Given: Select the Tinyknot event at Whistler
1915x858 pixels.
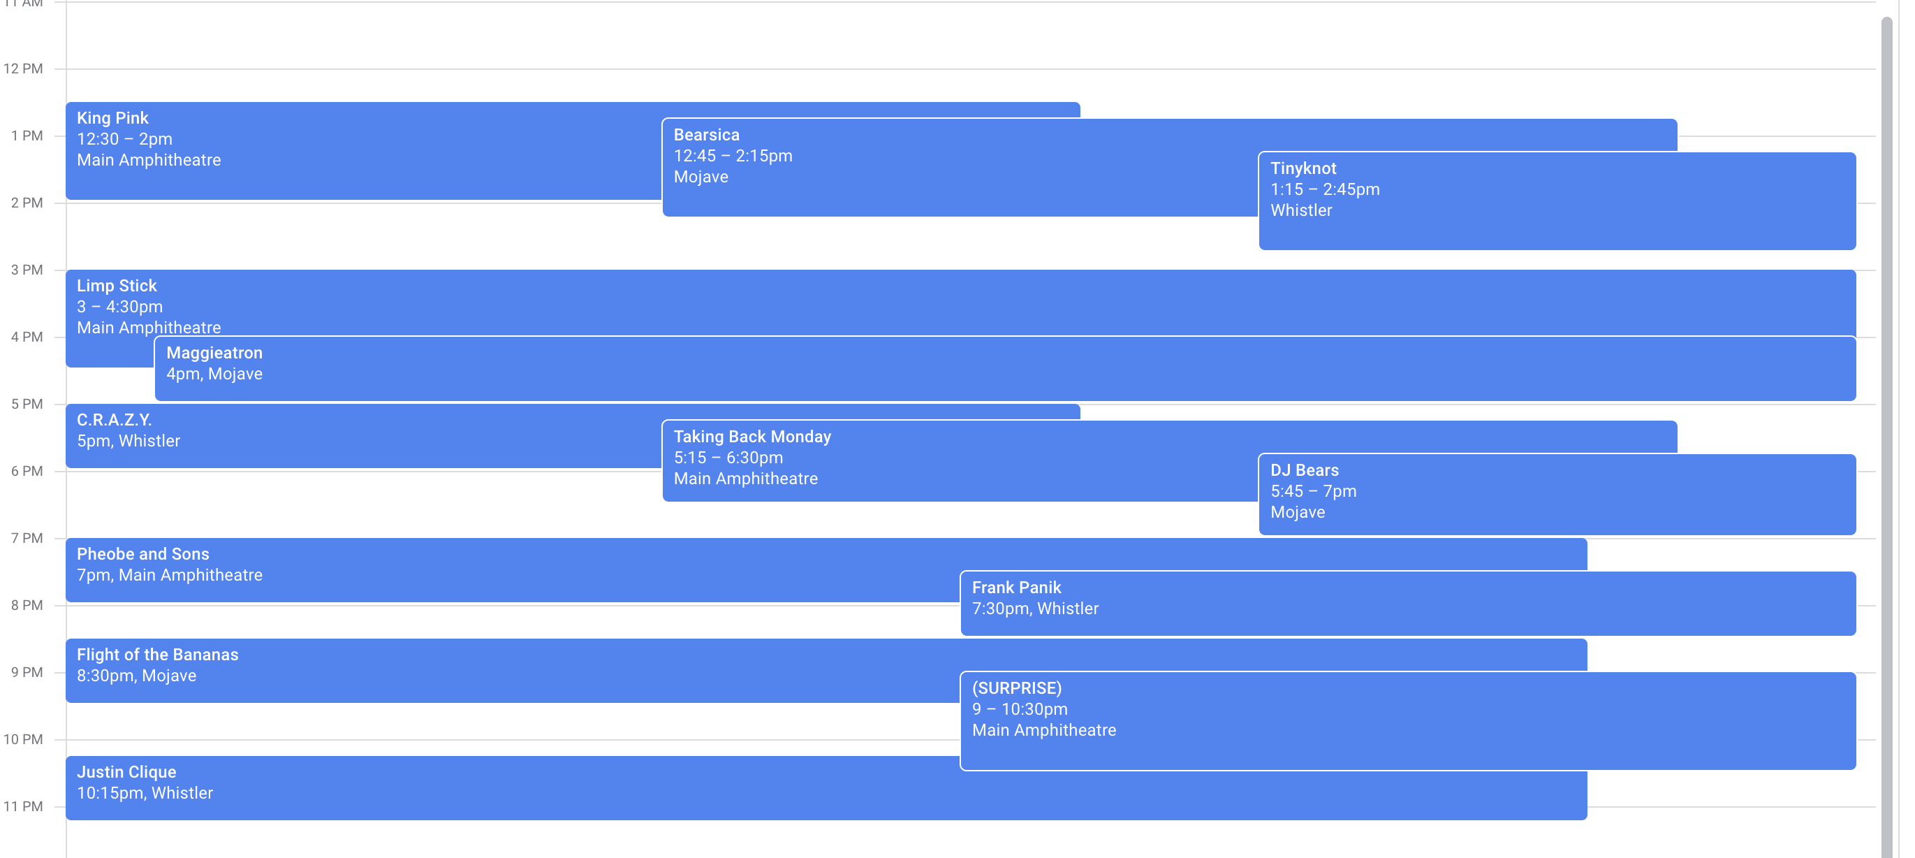Looking at the screenshot, I should (1557, 201).
